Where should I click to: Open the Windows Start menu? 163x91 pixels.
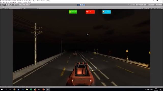[2, 89]
